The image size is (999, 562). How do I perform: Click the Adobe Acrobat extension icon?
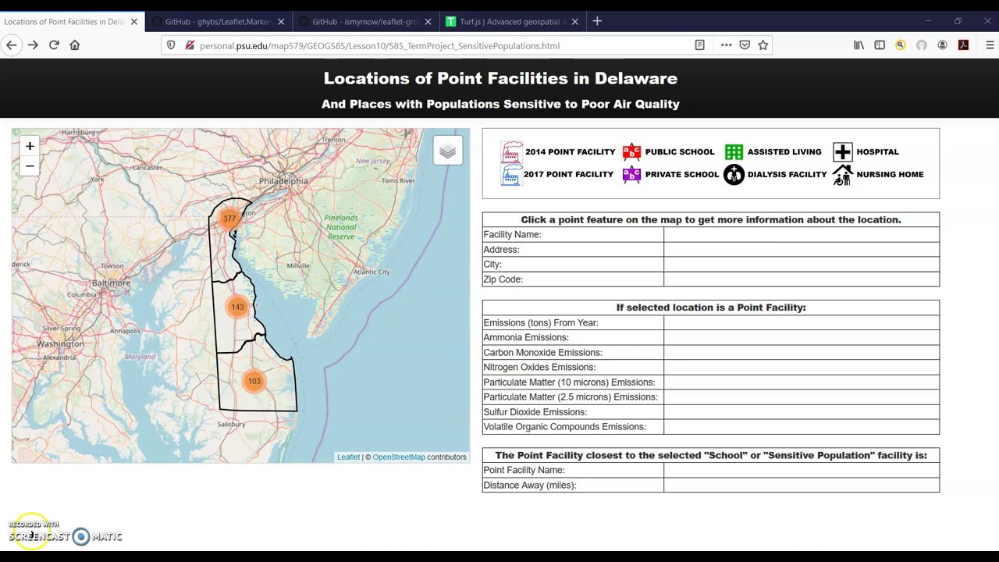coord(963,45)
